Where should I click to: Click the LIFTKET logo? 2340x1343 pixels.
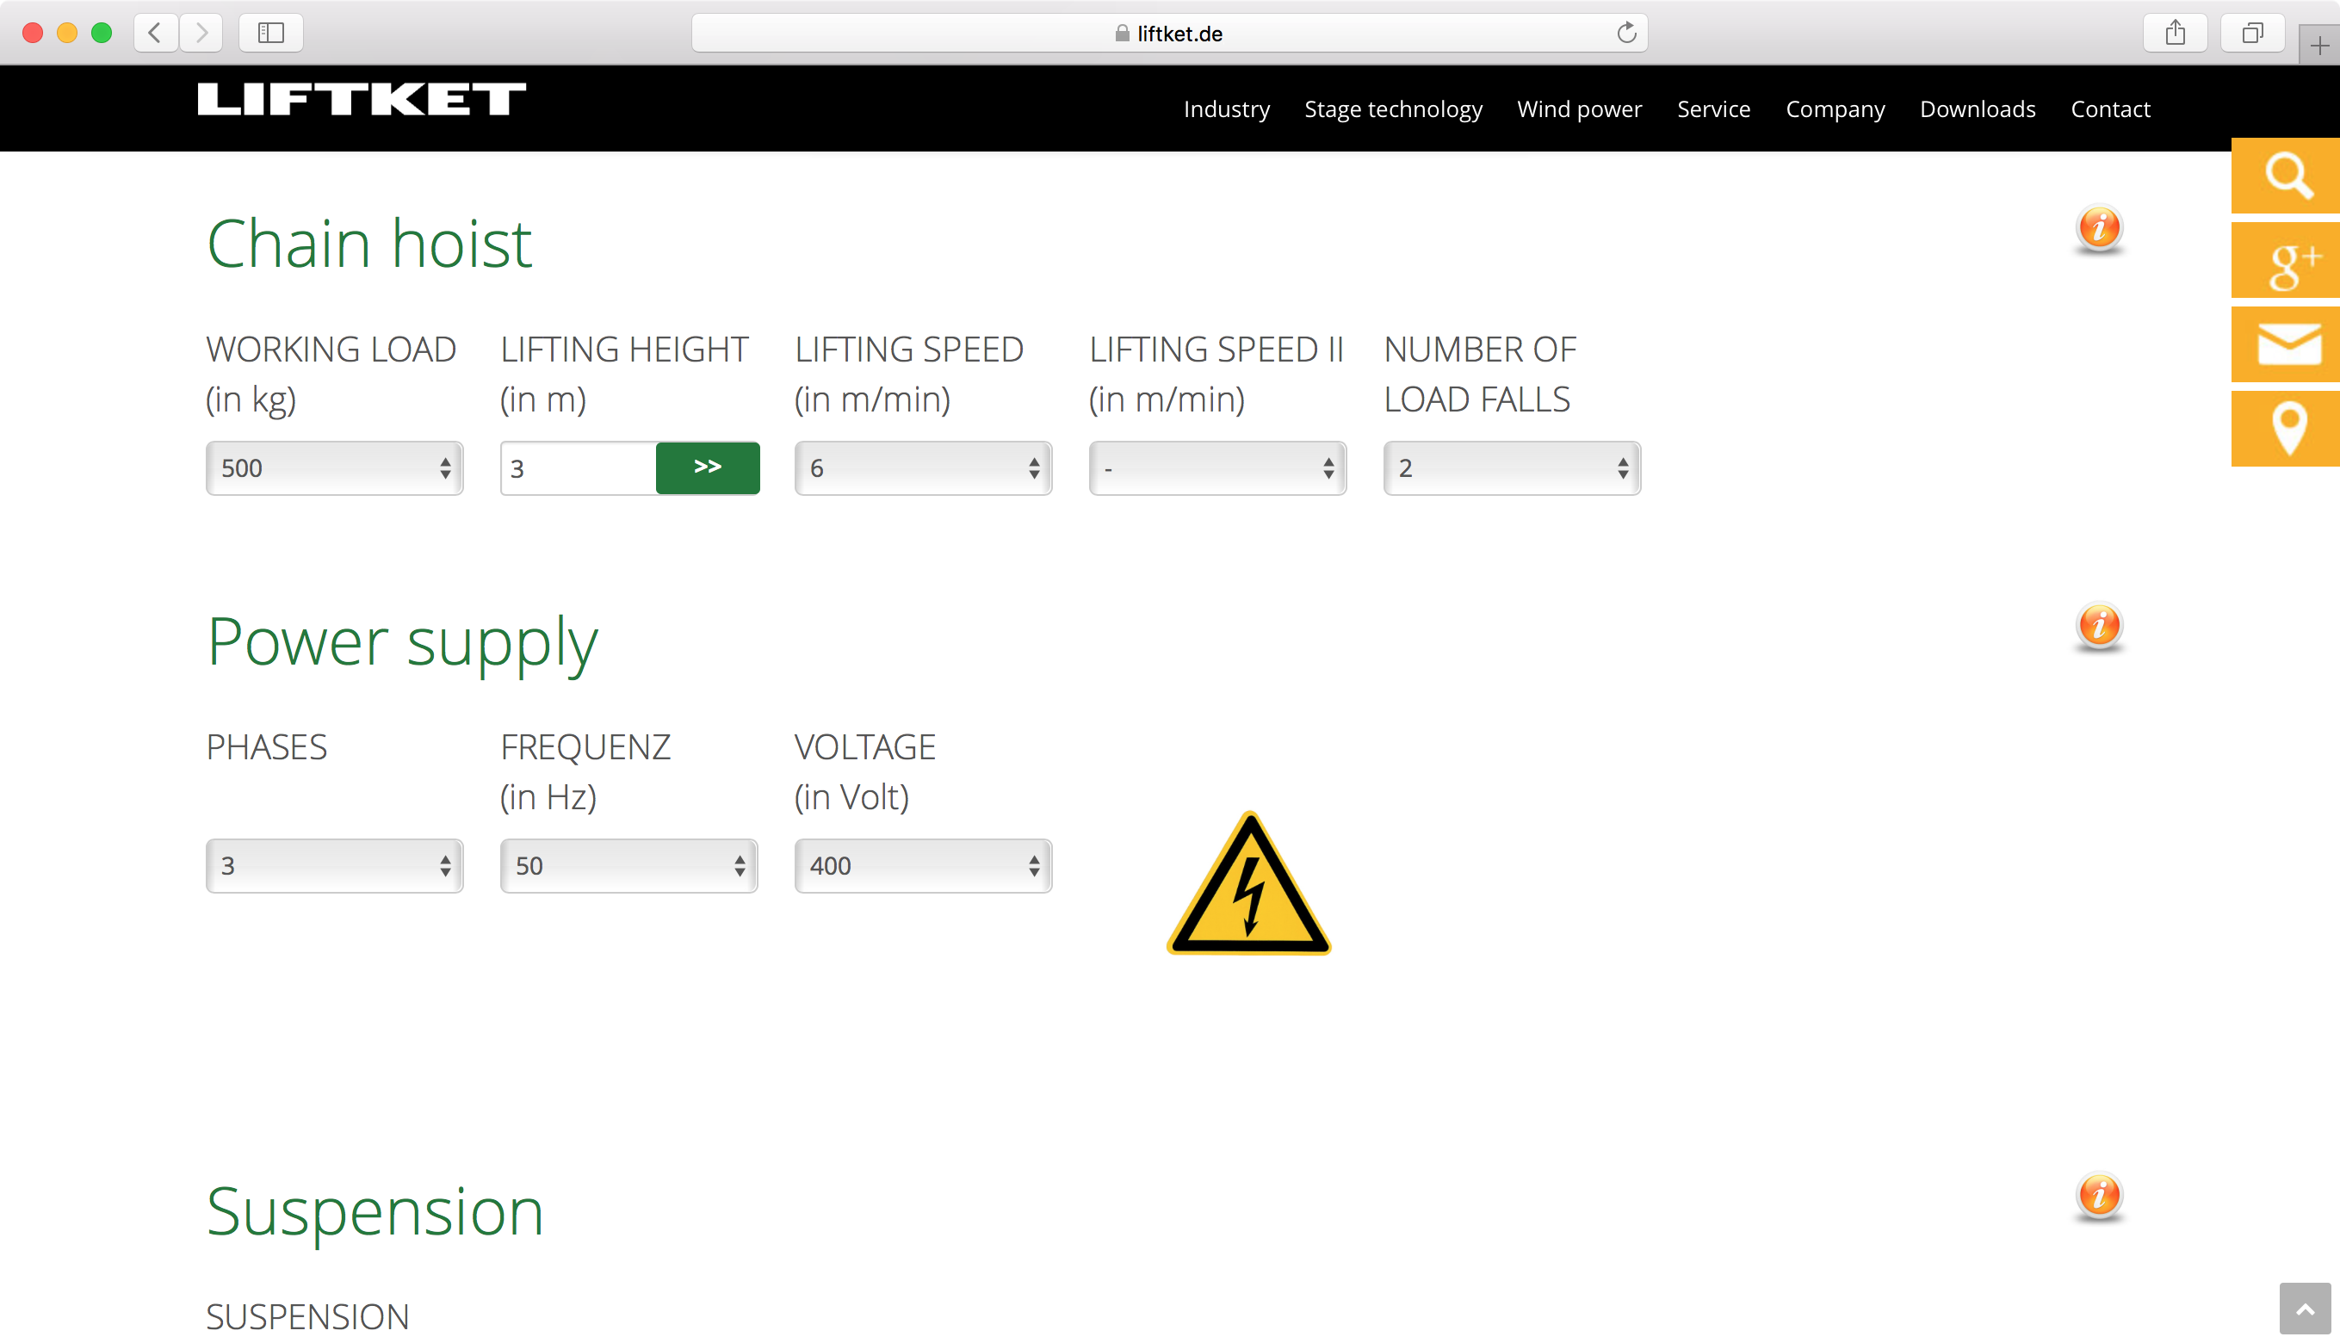coord(362,100)
